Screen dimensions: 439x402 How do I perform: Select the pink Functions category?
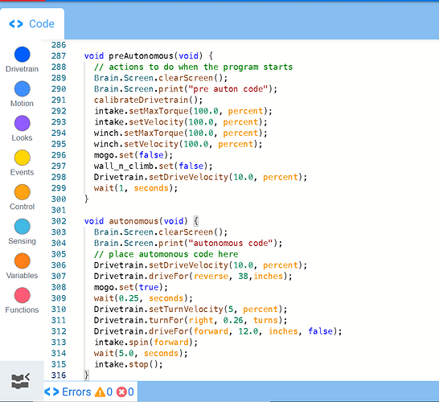coord(23,295)
